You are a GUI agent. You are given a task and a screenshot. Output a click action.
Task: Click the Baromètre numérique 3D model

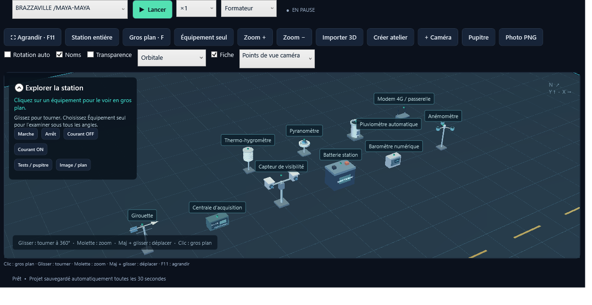click(x=393, y=160)
